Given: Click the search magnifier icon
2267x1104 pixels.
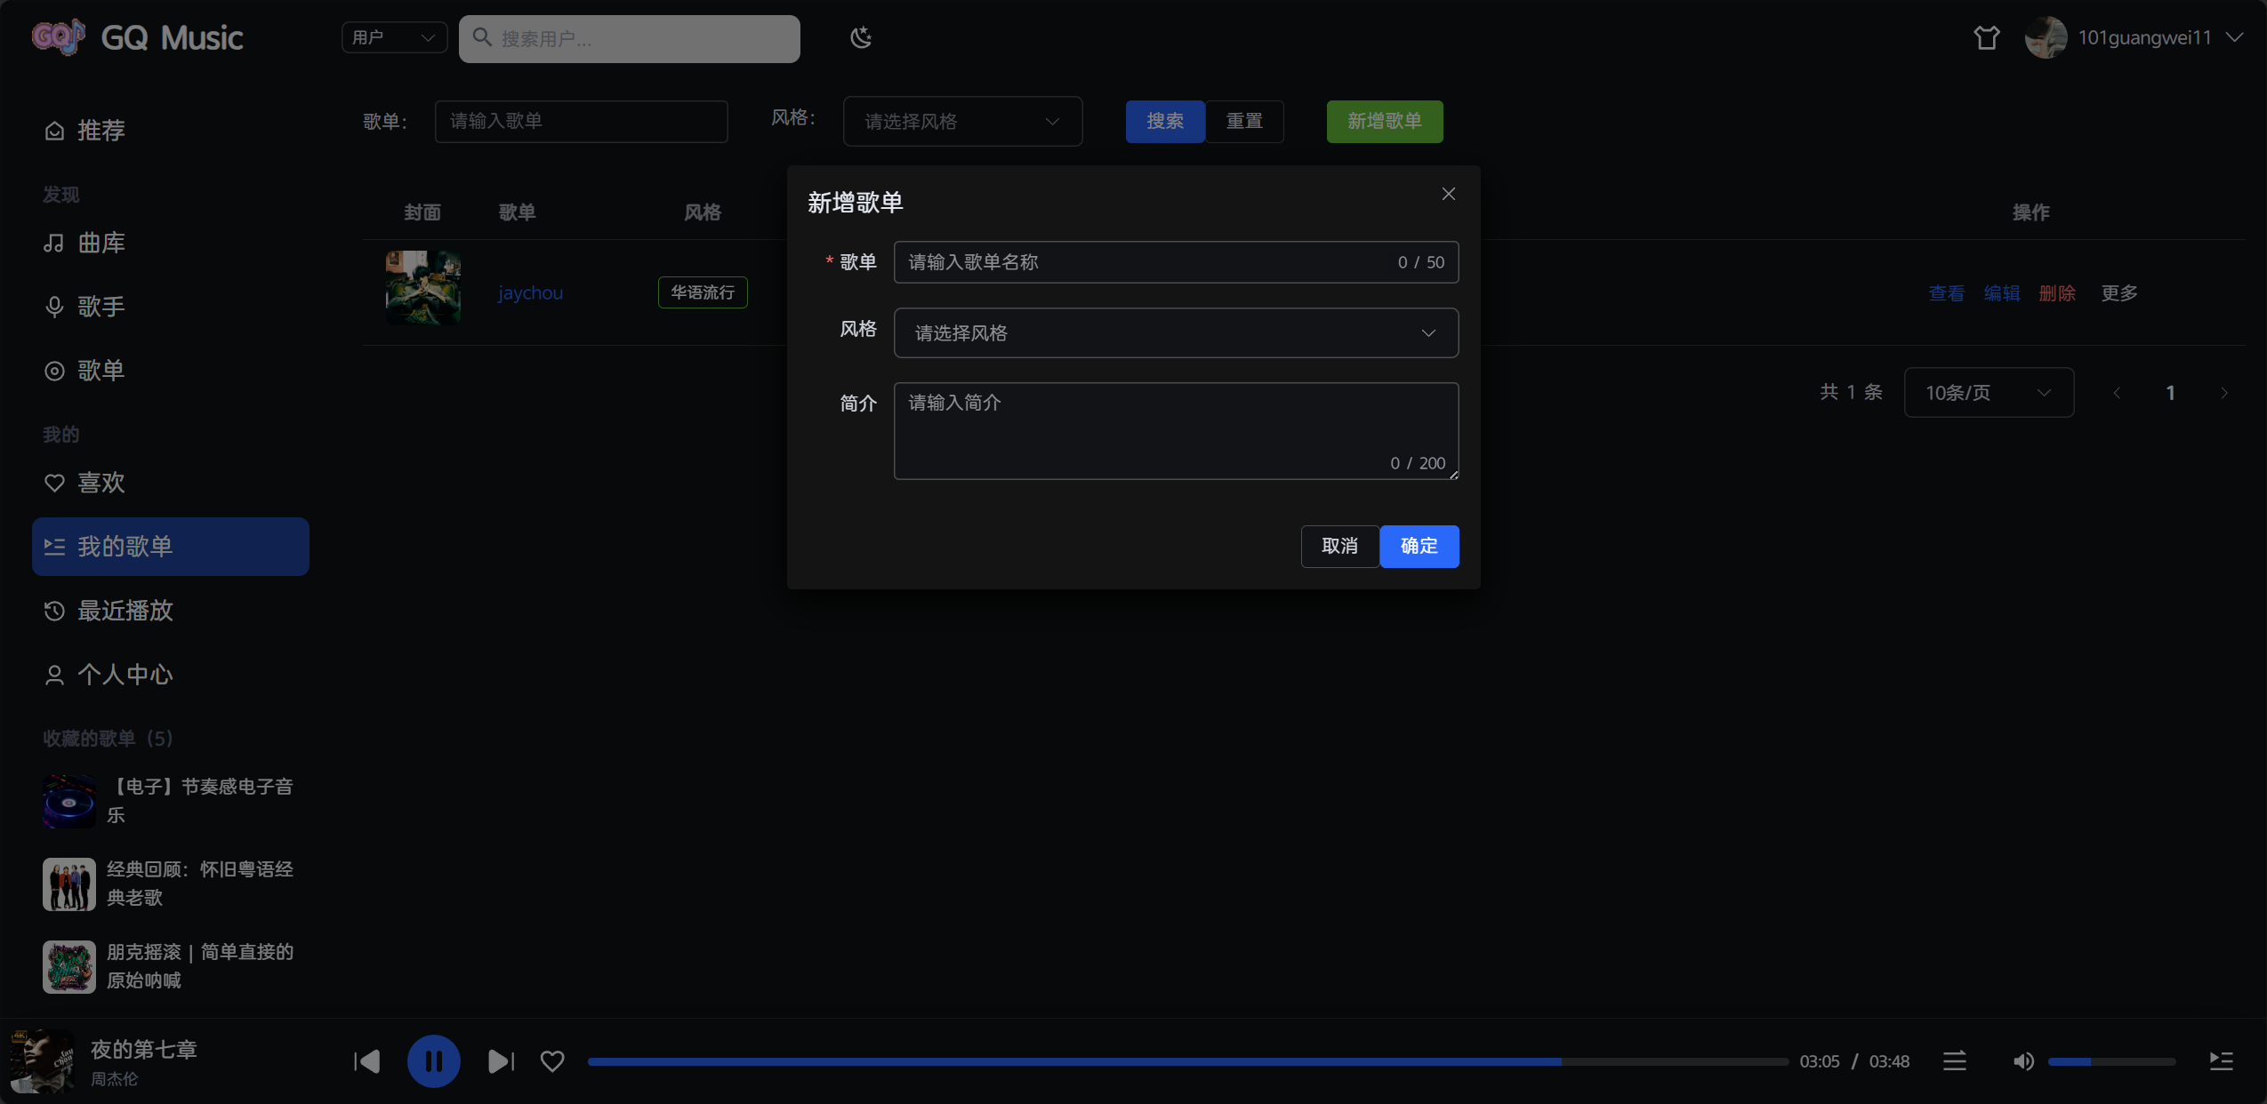Looking at the screenshot, I should pos(482,37).
